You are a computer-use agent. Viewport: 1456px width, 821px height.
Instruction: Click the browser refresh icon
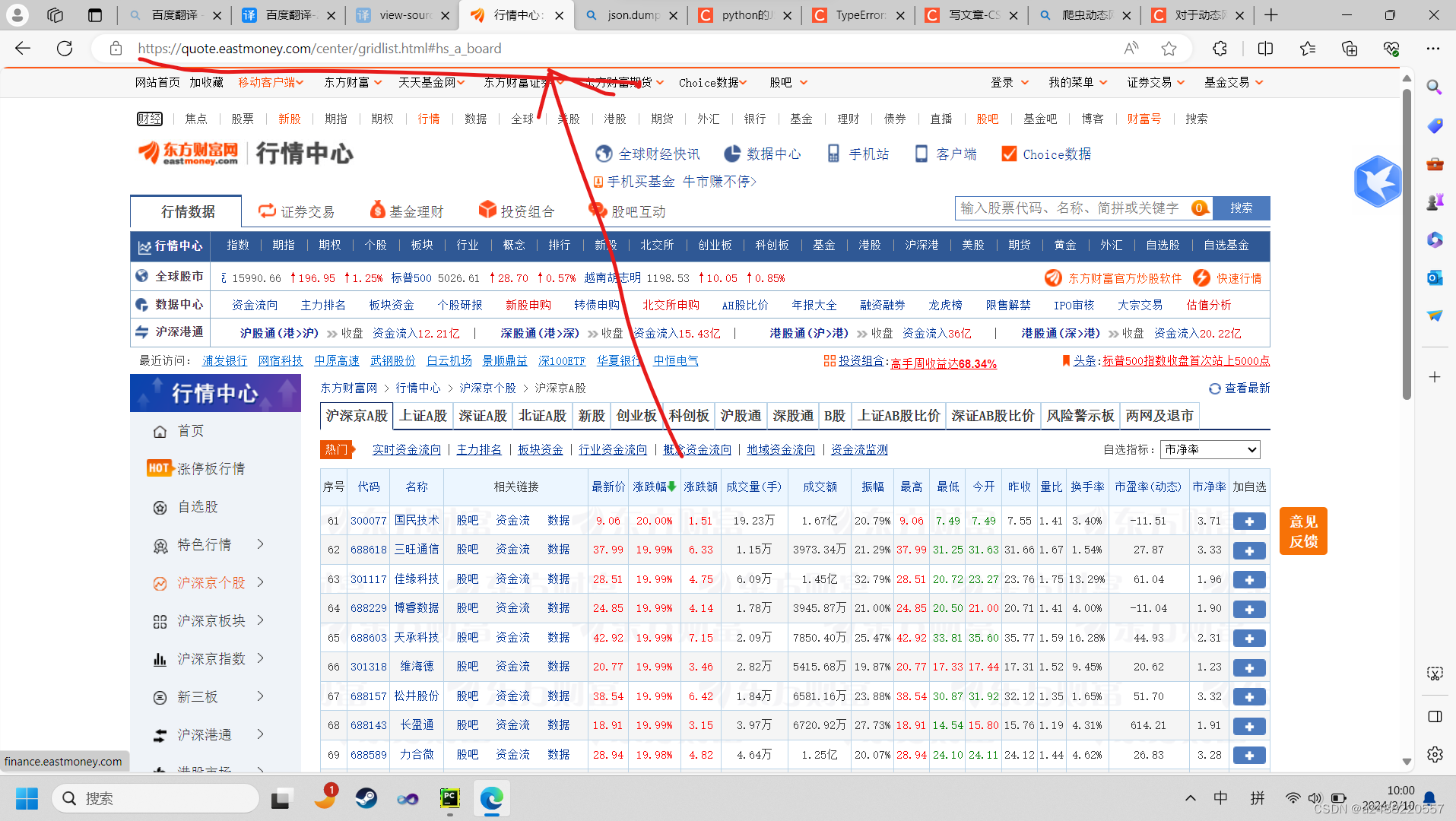click(x=65, y=49)
